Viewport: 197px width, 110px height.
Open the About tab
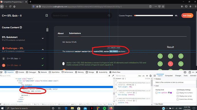[x=61, y=33]
